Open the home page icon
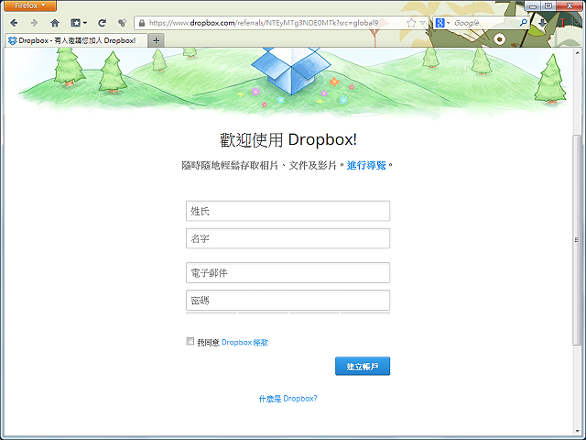586x440 pixels. tap(55, 23)
